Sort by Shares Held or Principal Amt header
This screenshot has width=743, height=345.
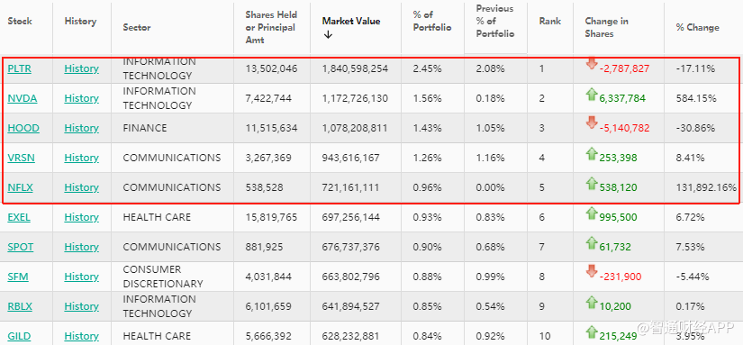271,28
